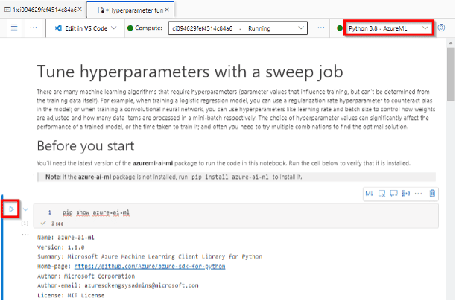Open the Python 3.8 - AzureML kernel dropdown
Screen dimensions: 456x301
(388, 28)
